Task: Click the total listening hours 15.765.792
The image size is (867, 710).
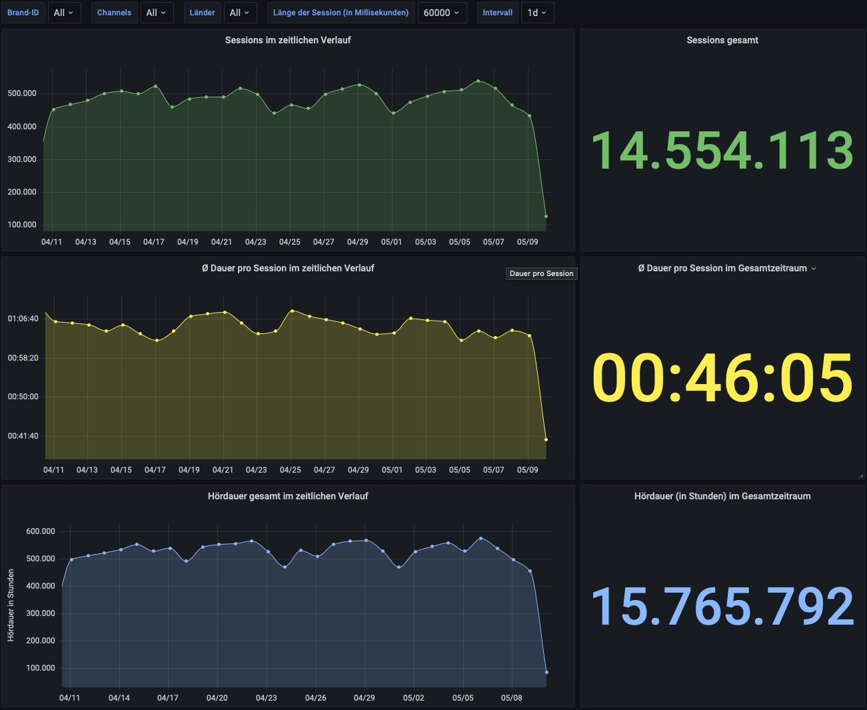Action: 722,607
